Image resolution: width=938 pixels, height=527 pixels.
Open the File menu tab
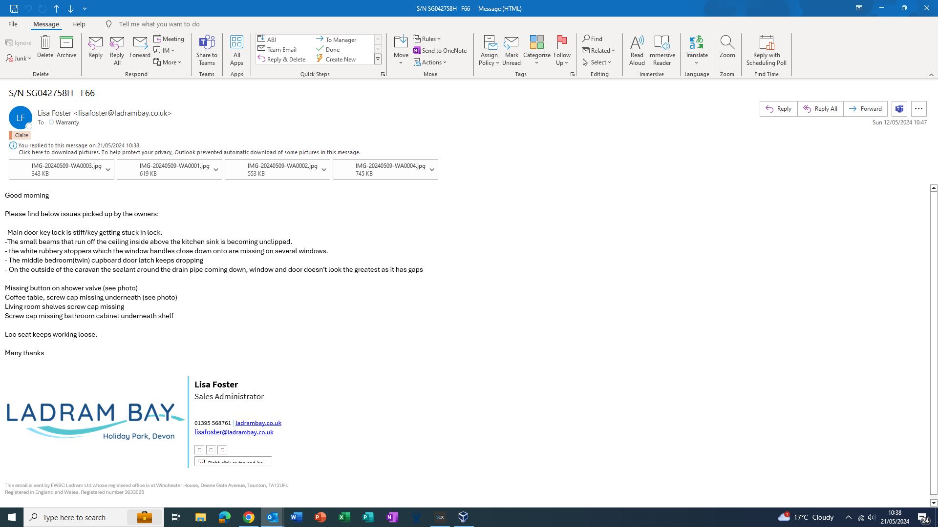(x=13, y=24)
